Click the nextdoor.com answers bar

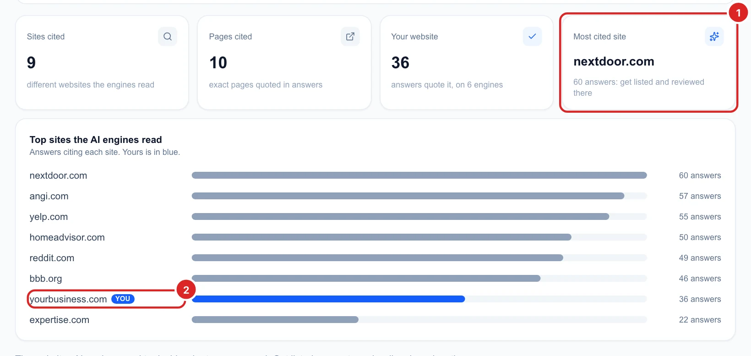pyautogui.click(x=419, y=175)
